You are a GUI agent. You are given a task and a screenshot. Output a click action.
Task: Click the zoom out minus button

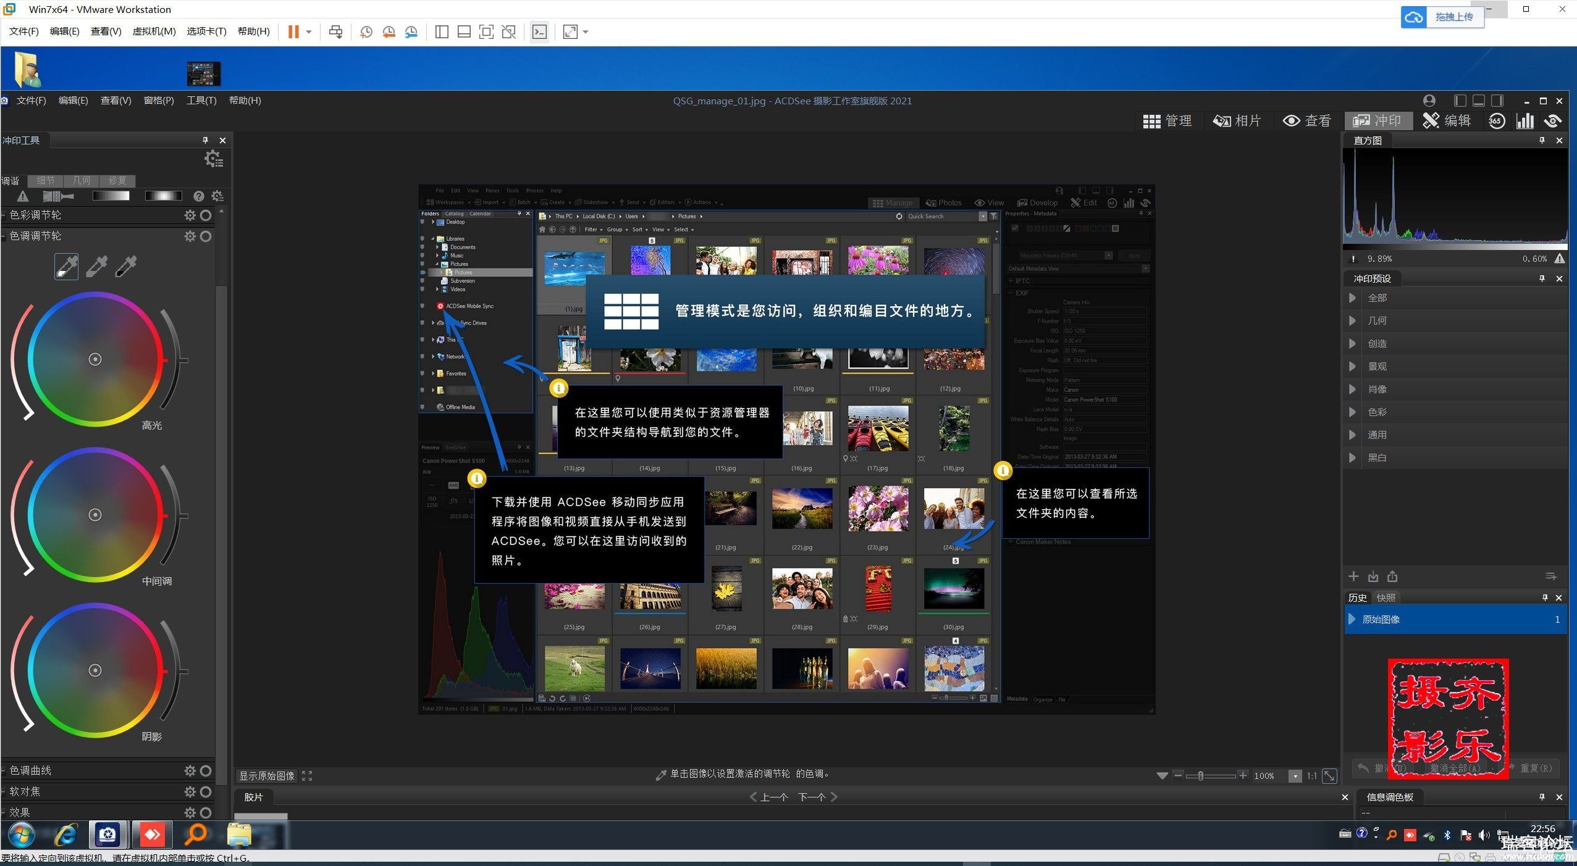[1178, 775]
